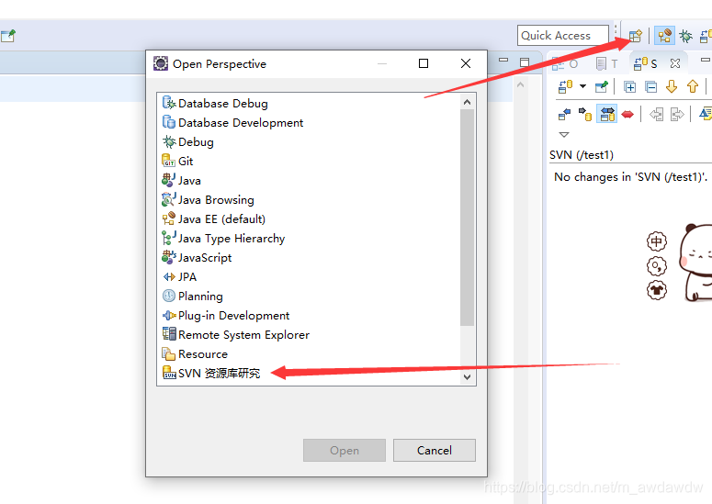712x504 pixels.
Task: Click the IME punctuation mode icon
Action: coord(657,266)
